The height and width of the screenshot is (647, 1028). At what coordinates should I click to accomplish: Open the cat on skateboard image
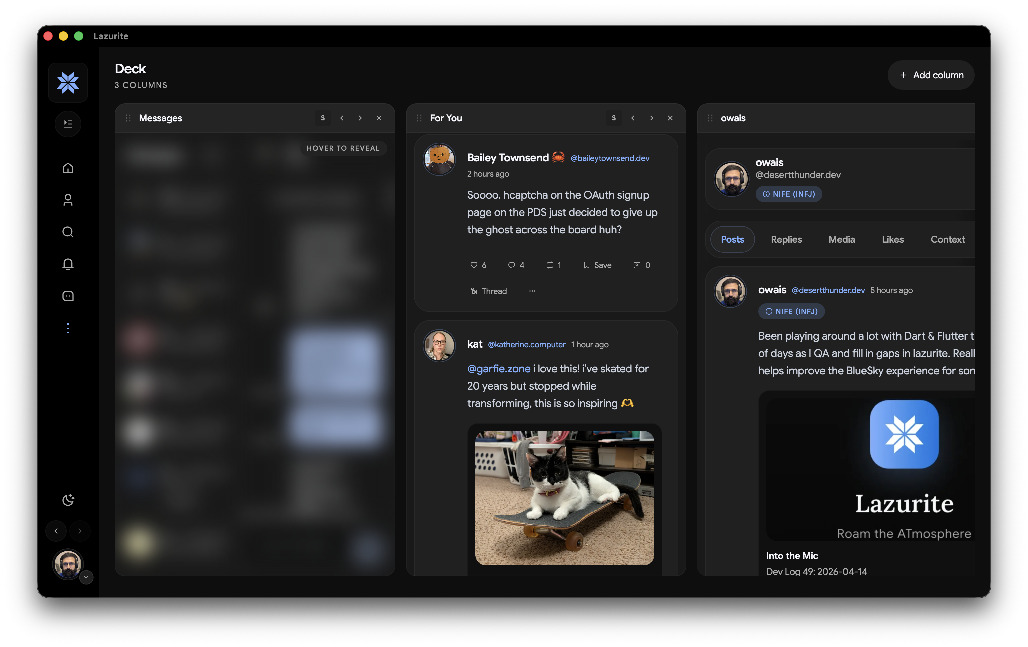(564, 498)
